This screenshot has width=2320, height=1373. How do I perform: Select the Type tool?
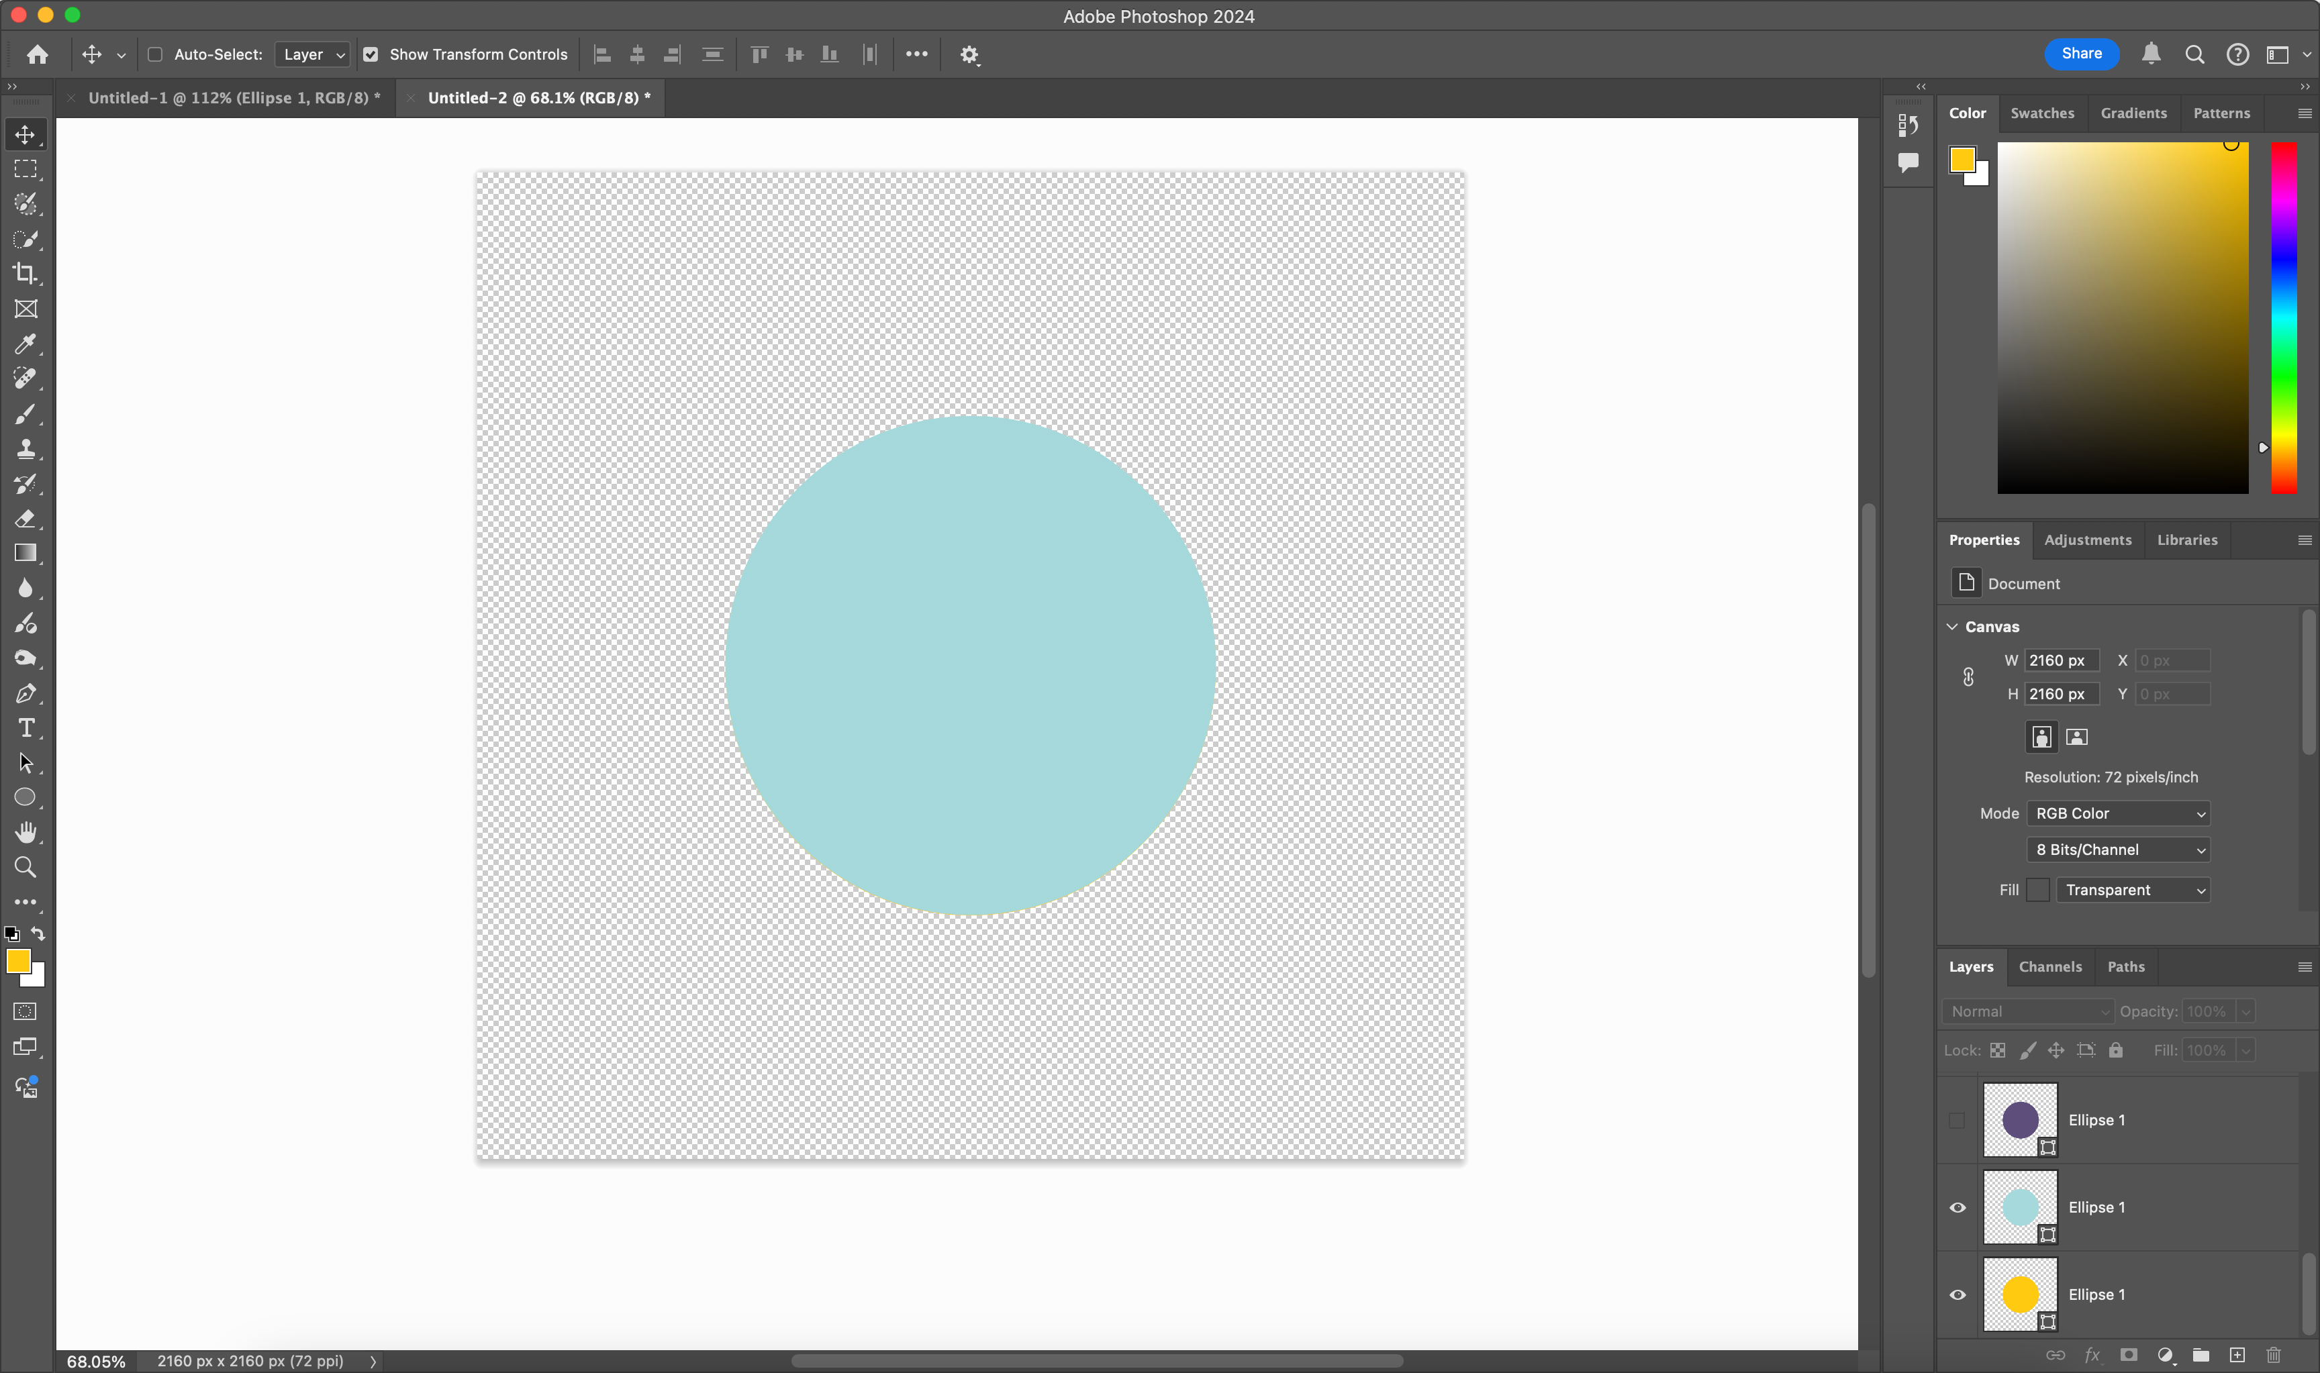click(25, 728)
